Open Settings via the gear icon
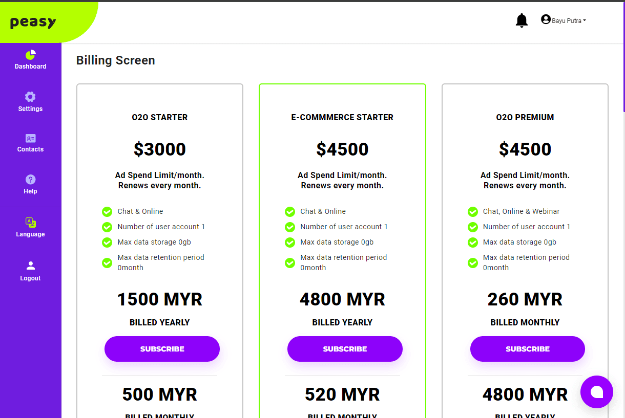625x418 pixels. click(30, 97)
